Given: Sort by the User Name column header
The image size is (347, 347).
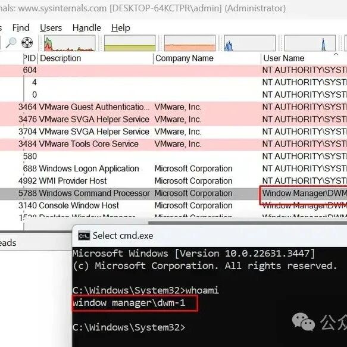Looking at the screenshot, I should pos(304,58).
